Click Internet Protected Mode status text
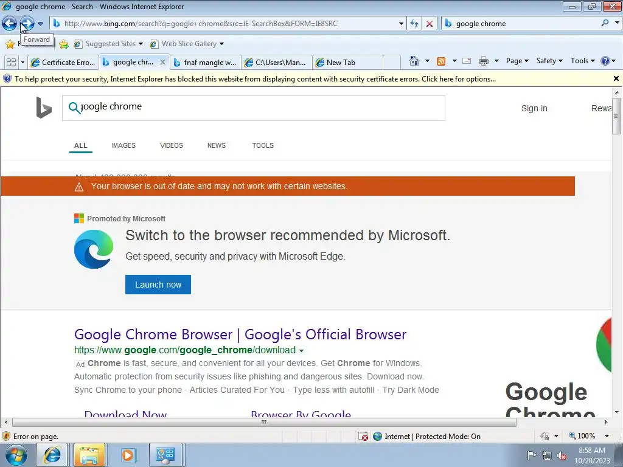623x467 pixels. (433, 437)
